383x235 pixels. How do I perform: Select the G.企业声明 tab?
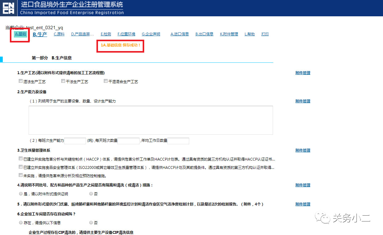pyautogui.click(x=151, y=34)
